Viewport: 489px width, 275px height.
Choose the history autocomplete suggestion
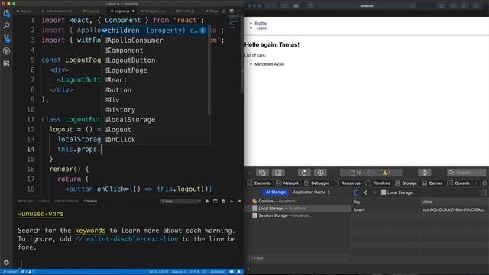click(x=155, y=110)
